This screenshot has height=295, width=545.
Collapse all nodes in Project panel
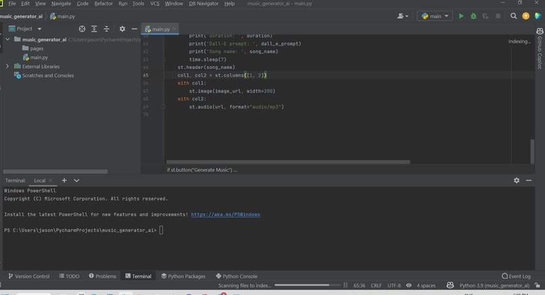pos(106,29)
